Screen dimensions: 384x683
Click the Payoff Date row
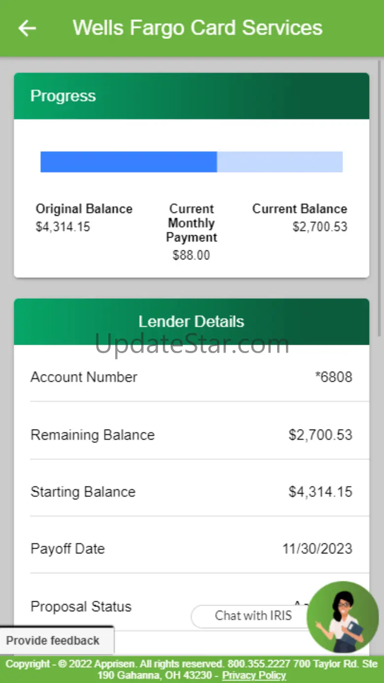click(x=192, y=549)
